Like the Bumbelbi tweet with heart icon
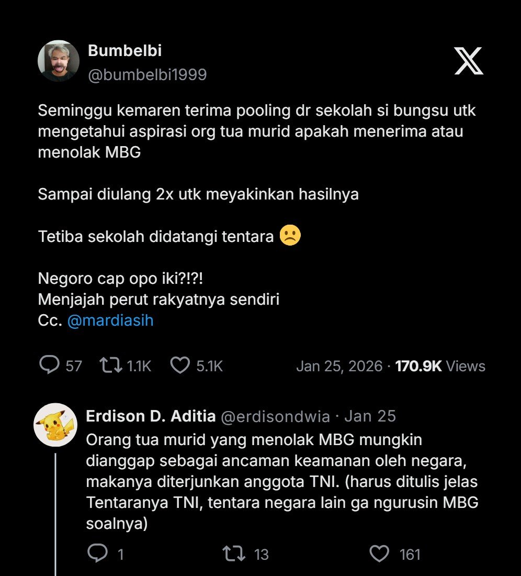521x576 pixels. (x=180, y=365)
